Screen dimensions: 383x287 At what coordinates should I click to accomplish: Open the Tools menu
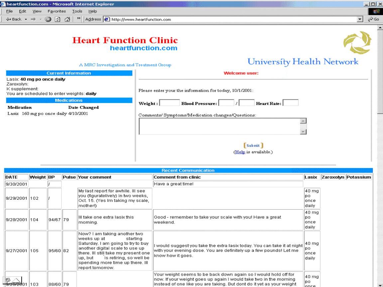pos(77,11)
